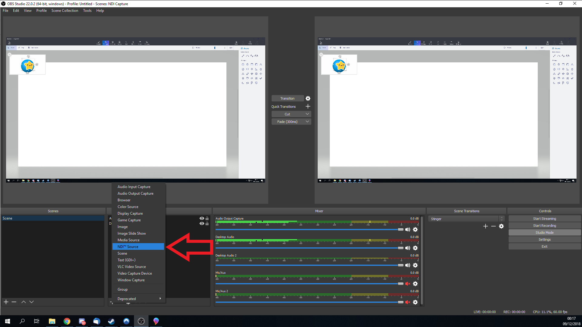
Task: Toggle visibility eye icon on first source
Action: tap(202, 218)
